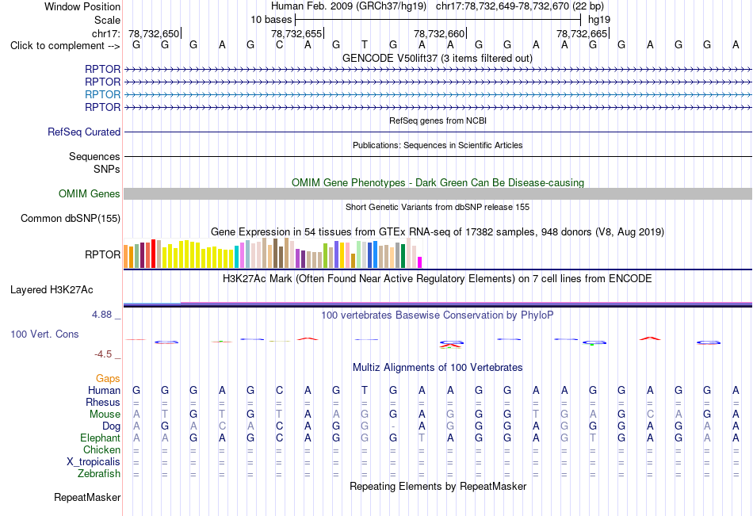Click the hg19 label beside the scale bar

click(599, 20)
